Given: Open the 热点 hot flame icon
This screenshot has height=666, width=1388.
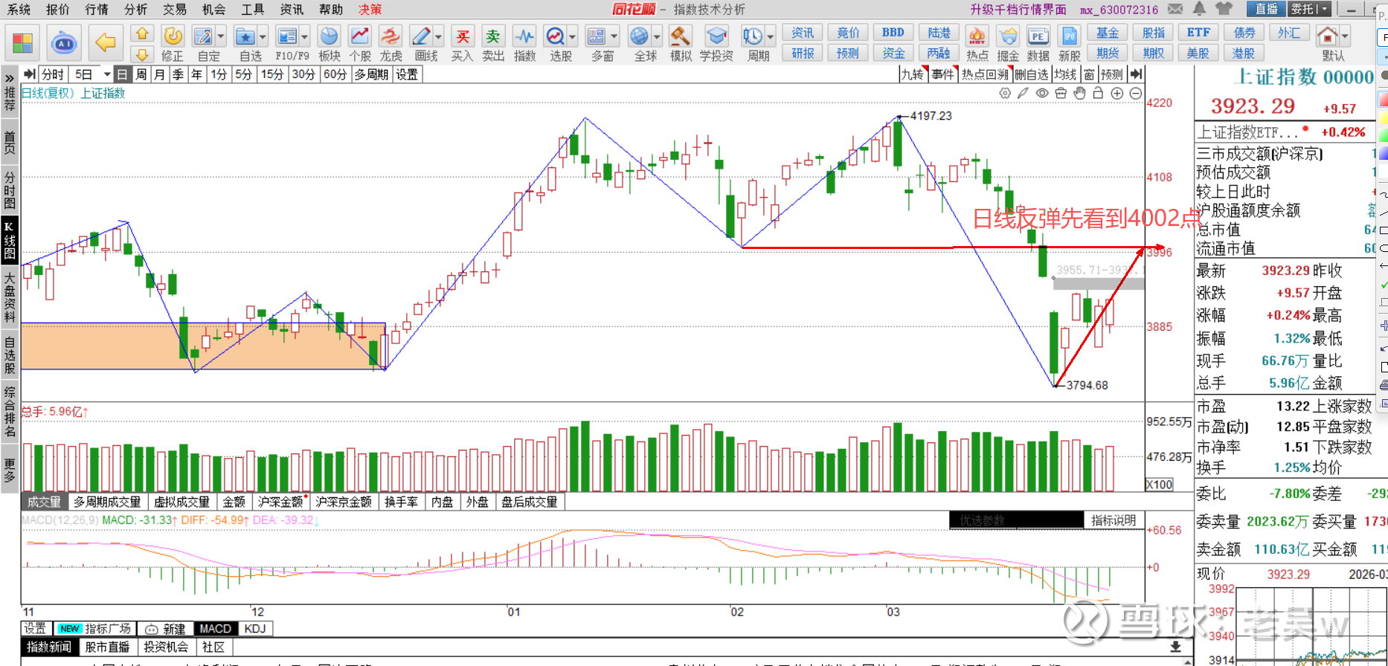Looking at the screenshot, I should coord(977,37).
